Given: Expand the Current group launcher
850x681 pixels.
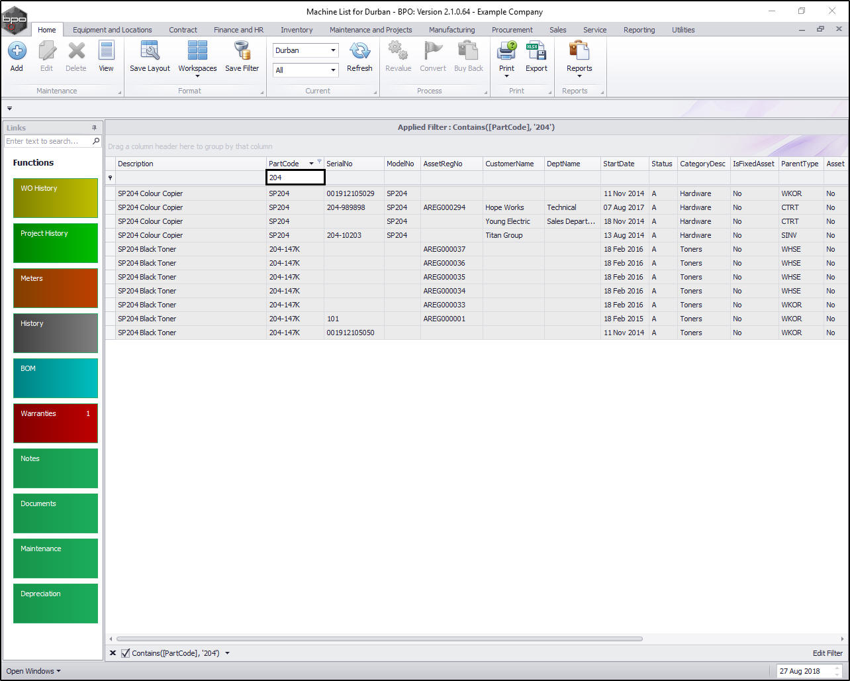Looking at the screenshot, I should (x=375, y=93).
